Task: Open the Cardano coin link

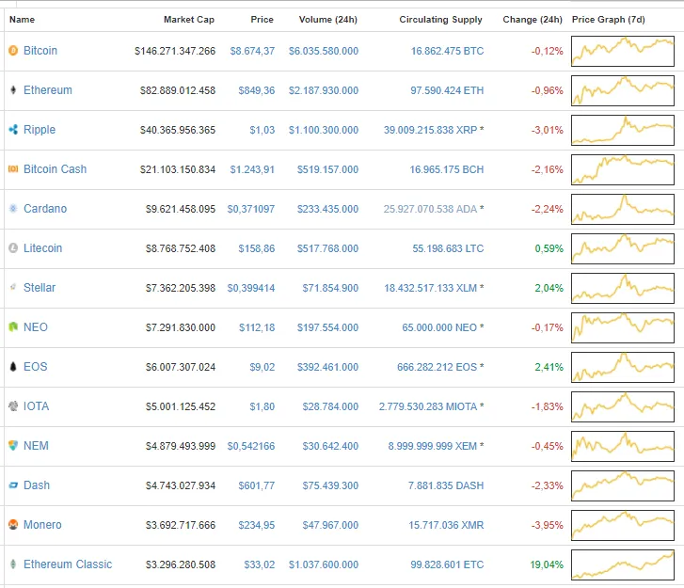Action: (x=45, y=209)
